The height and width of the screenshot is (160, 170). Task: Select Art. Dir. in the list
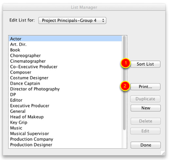pyautogui.click(x=65, y=45)
